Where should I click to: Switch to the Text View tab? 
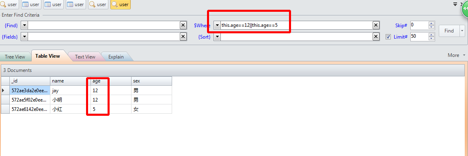[x=85, y=57]
